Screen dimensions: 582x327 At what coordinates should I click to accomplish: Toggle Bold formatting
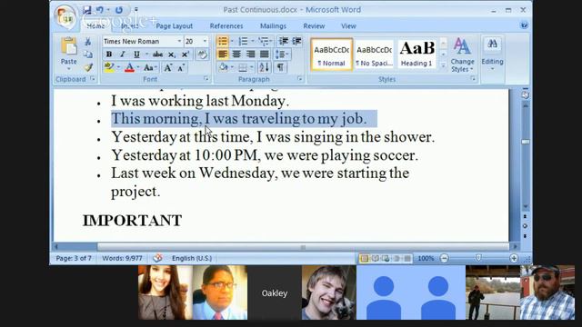(x=109, y=54)
